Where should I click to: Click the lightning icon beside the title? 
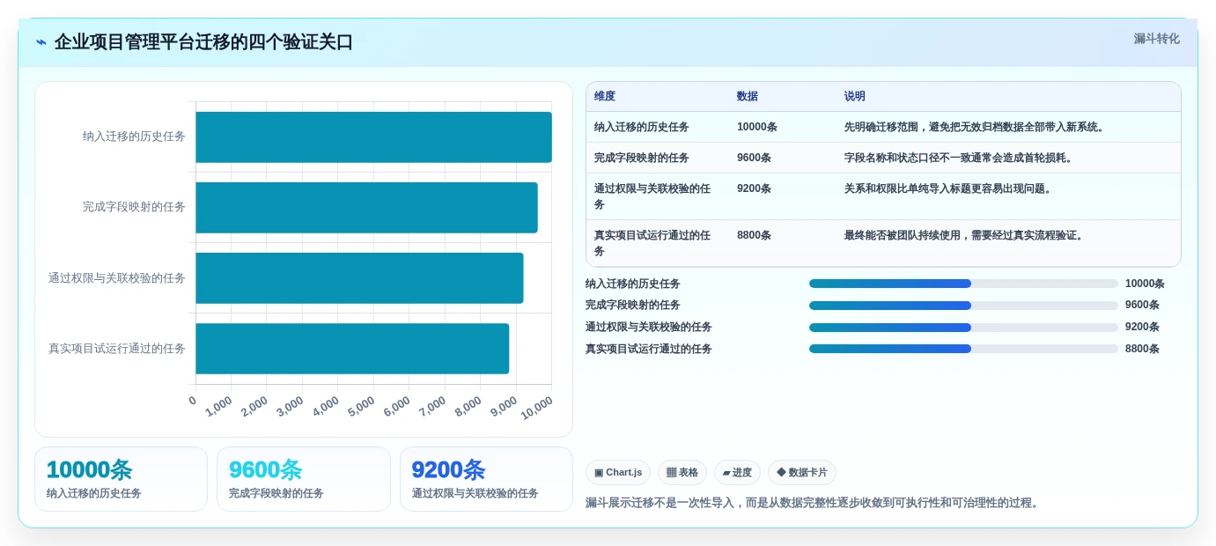click(x=41, y=42)
